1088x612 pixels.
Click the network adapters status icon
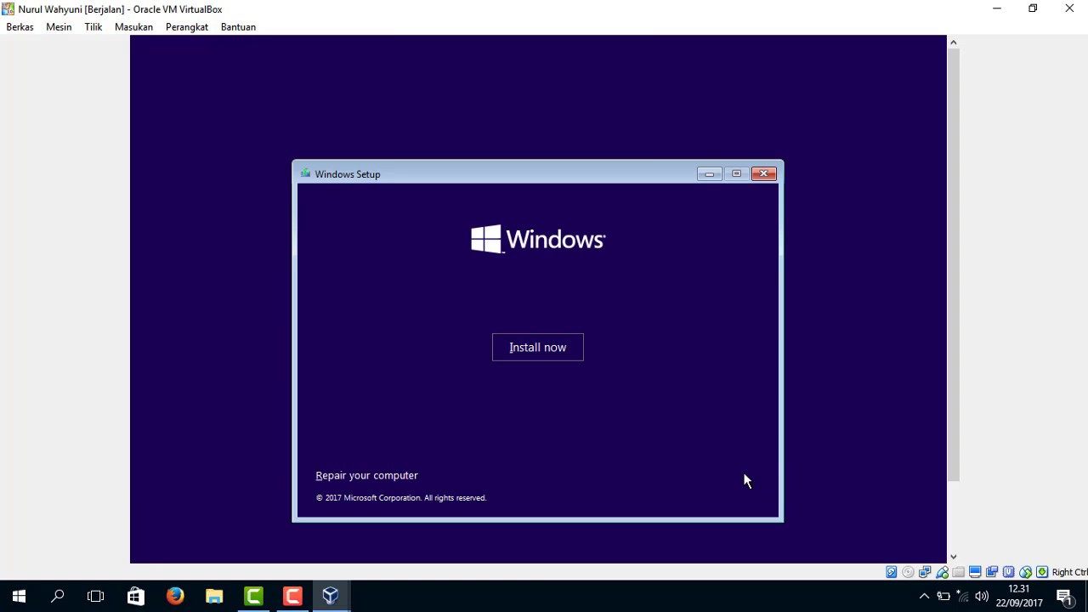925,572
